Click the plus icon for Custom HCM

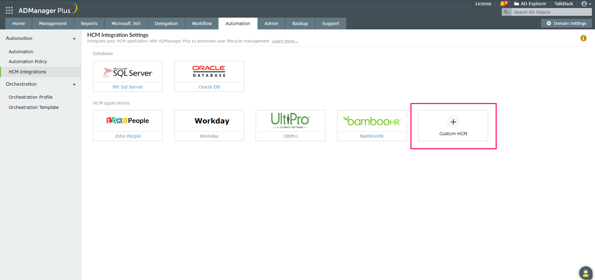coord(453,122)
